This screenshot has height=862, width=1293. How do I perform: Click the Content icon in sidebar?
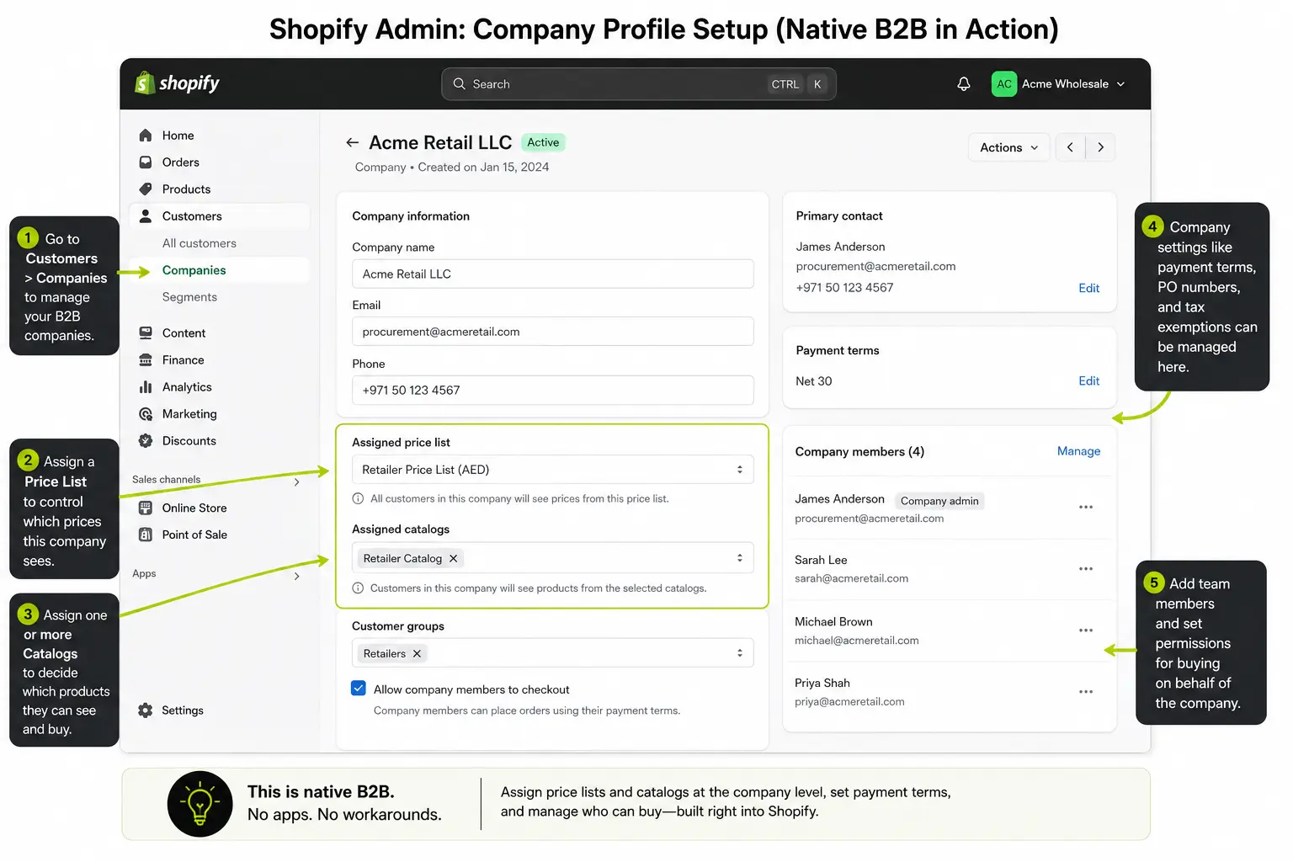click(146, 333)
